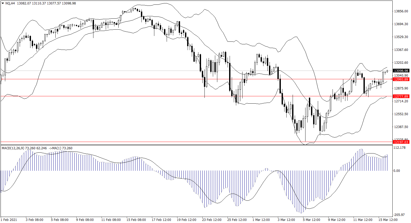Click the black 13098.98 current price tag
The width and height of the screenshot is (411, 223).
[401, 71]
